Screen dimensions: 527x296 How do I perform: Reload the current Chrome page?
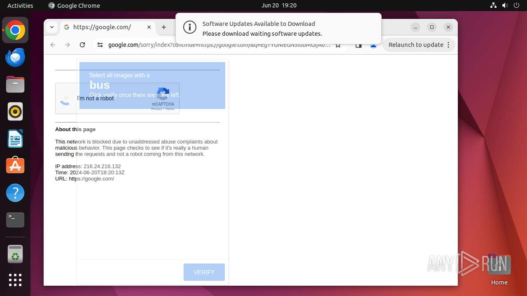82,45
